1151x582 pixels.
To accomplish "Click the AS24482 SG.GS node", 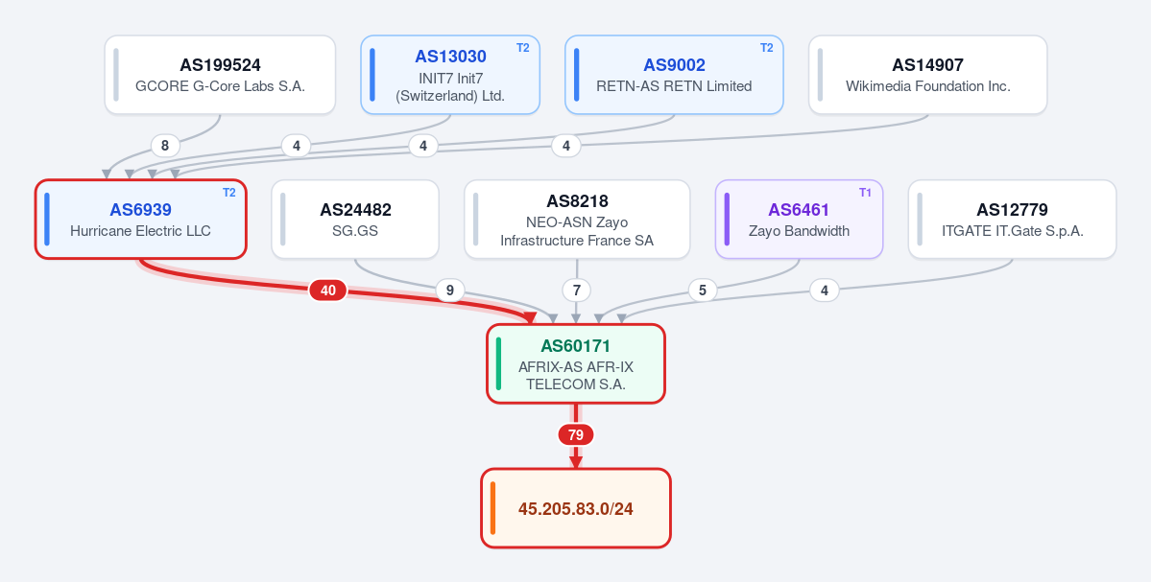I will click(x=355, y=220).
